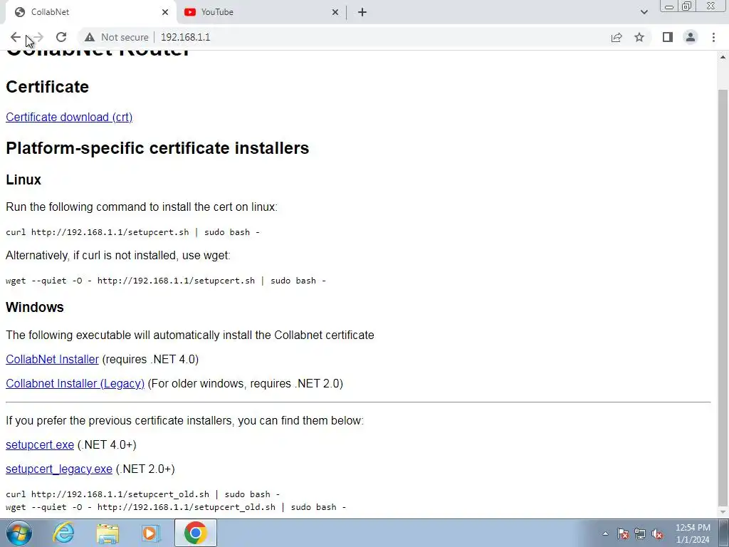
Task: Click the Not secure warning icon
Action: [x=90, y=37]
